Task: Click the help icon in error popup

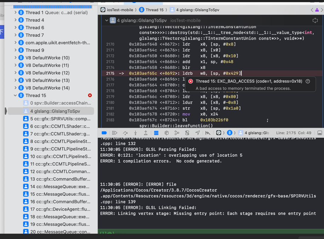Action: tap(308, 81)
